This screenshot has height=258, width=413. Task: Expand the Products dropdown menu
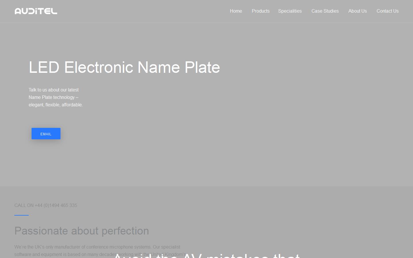click(x=260, y=11)
